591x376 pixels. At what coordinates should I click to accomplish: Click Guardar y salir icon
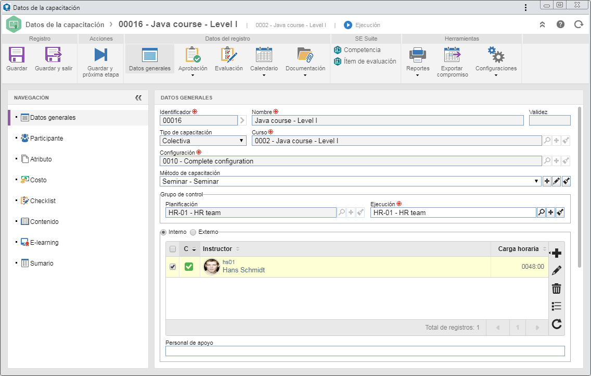point(53,55)
